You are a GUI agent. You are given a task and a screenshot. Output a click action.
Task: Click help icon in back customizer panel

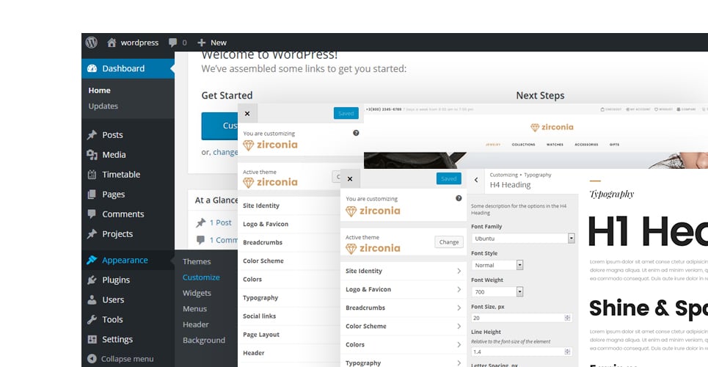(356, 133)
